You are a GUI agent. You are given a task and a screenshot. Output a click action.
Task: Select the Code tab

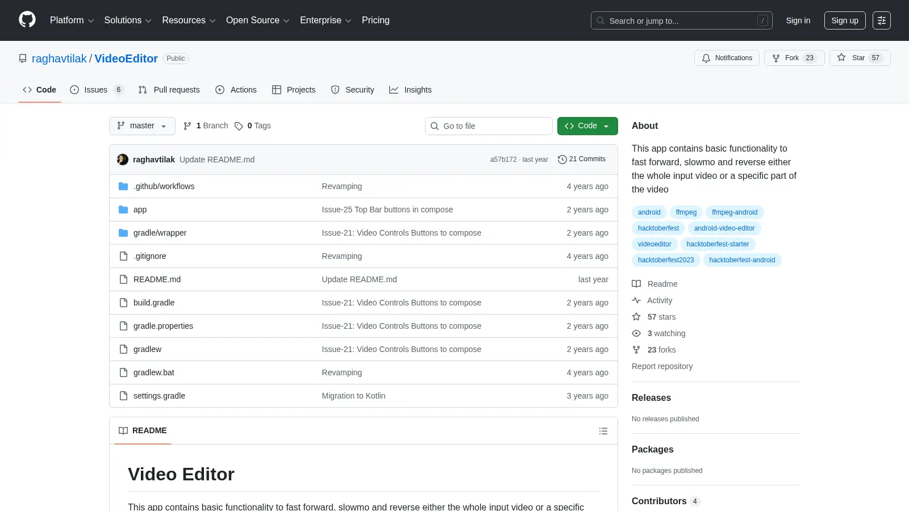pos(39,90)
